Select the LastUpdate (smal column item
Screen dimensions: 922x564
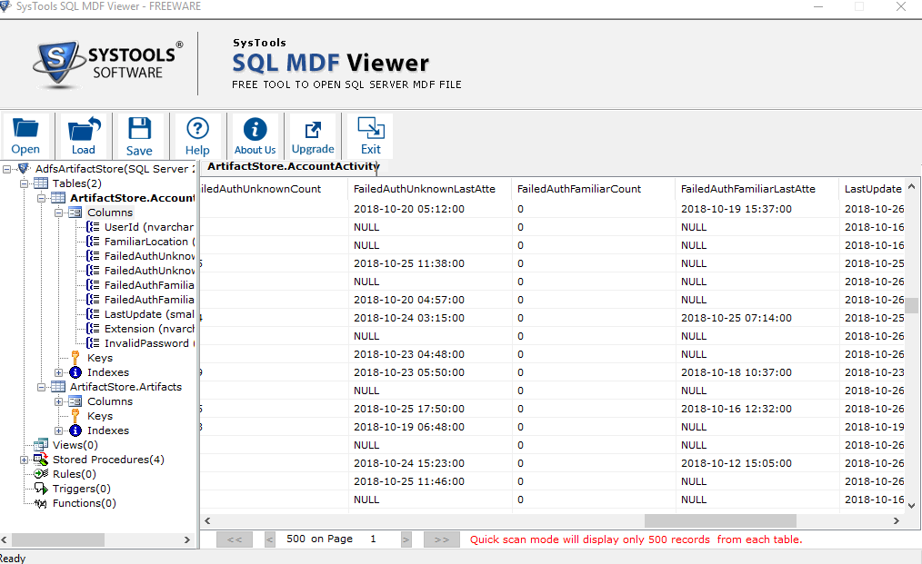click(x=149, y=314)
